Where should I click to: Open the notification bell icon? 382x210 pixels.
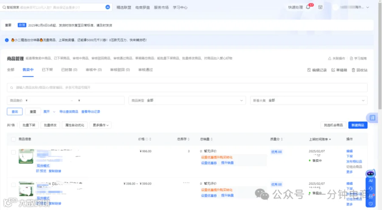coord(308,7)
